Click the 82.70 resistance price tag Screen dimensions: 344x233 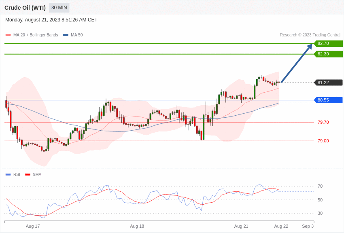(329, 43)
